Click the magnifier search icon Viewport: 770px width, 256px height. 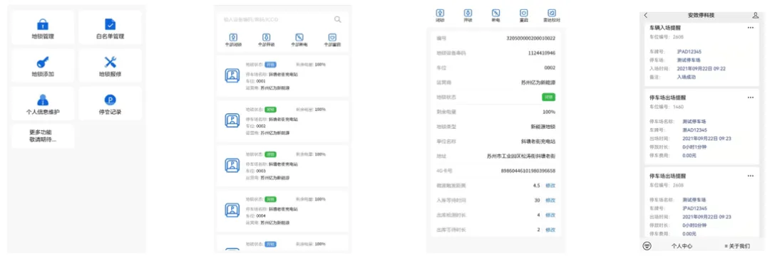click(x=338, y=20)
